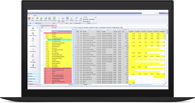Open the P-35 RBD project dropdown
Image resolution: width=195 pixels, height=103 pixels.
(x=95, y=17)
